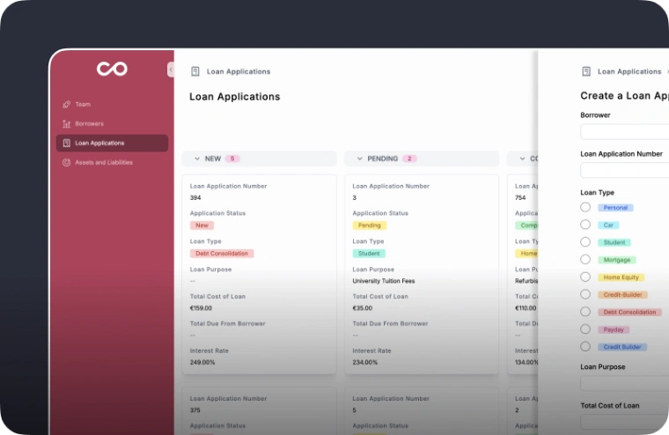Select Credit Builder blue loan type radio
The image size is (669, 435).
point(585,347)
